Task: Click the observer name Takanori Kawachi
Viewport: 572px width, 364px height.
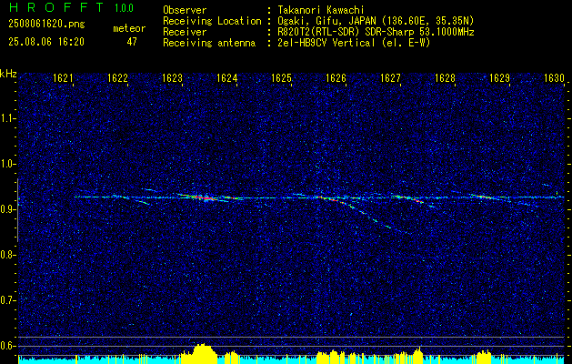Action: pyautogui.click(x=319, y=10)
